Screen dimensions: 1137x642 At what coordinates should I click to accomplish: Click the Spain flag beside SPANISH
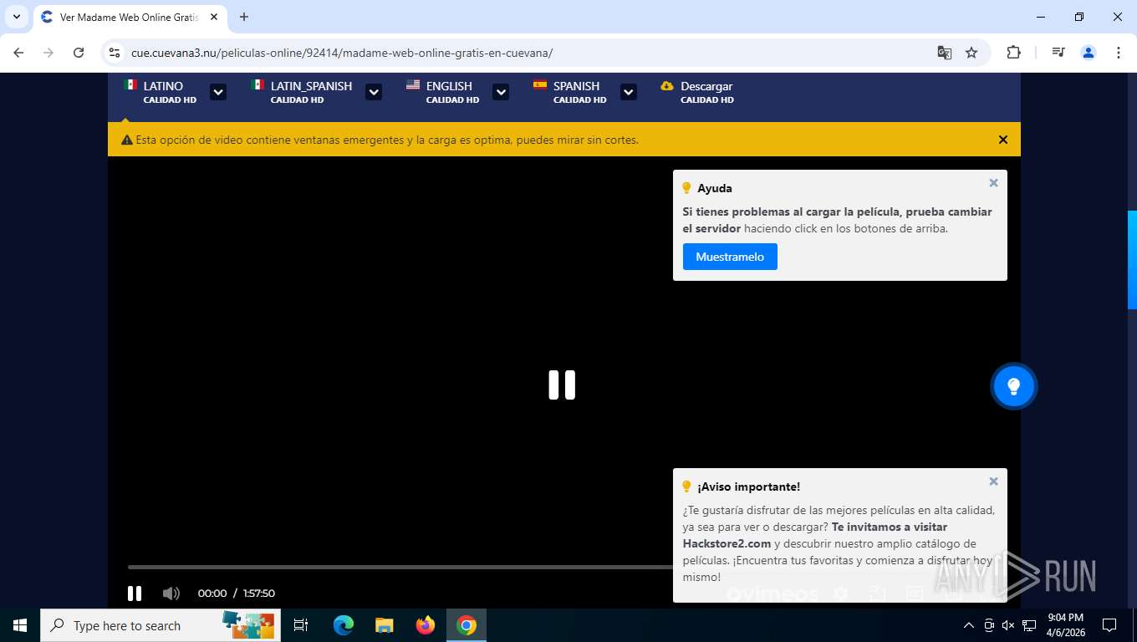pos(540,85)
